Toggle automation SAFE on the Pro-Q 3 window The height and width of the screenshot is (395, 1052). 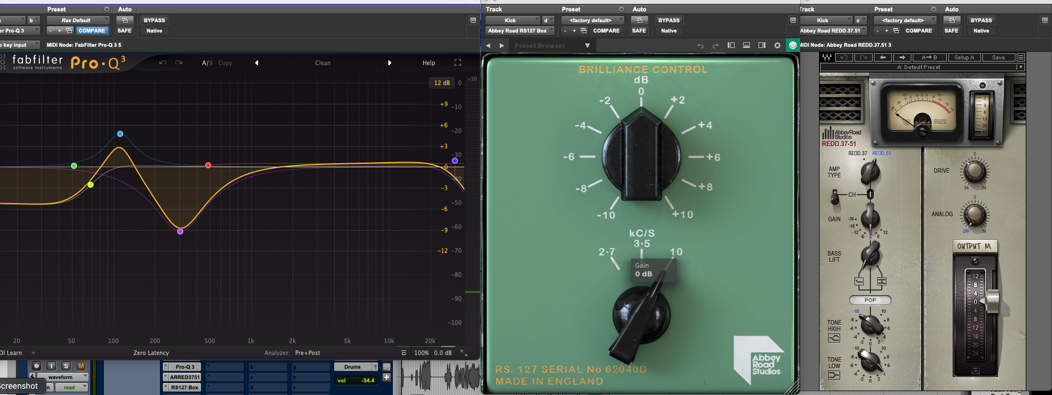point(125,31)
